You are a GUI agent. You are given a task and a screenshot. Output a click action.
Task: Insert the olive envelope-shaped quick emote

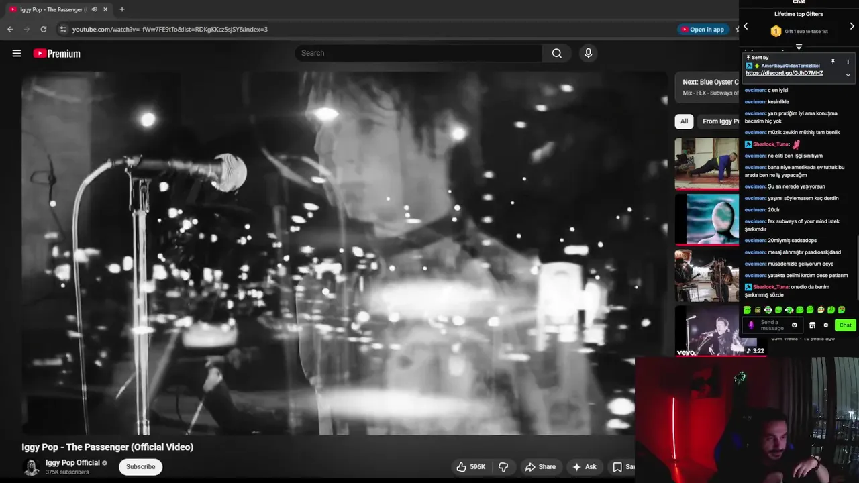(758, 310)
